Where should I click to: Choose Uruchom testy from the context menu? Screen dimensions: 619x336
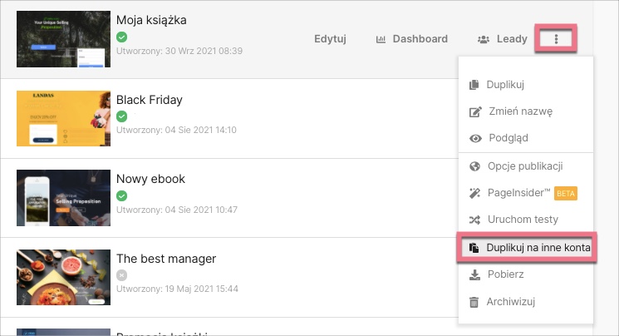coord(522,220)
